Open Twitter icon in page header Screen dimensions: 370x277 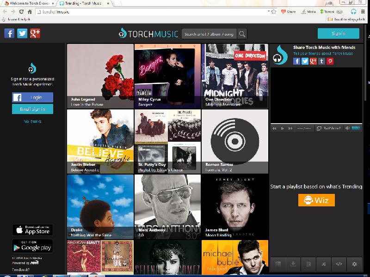22,33
